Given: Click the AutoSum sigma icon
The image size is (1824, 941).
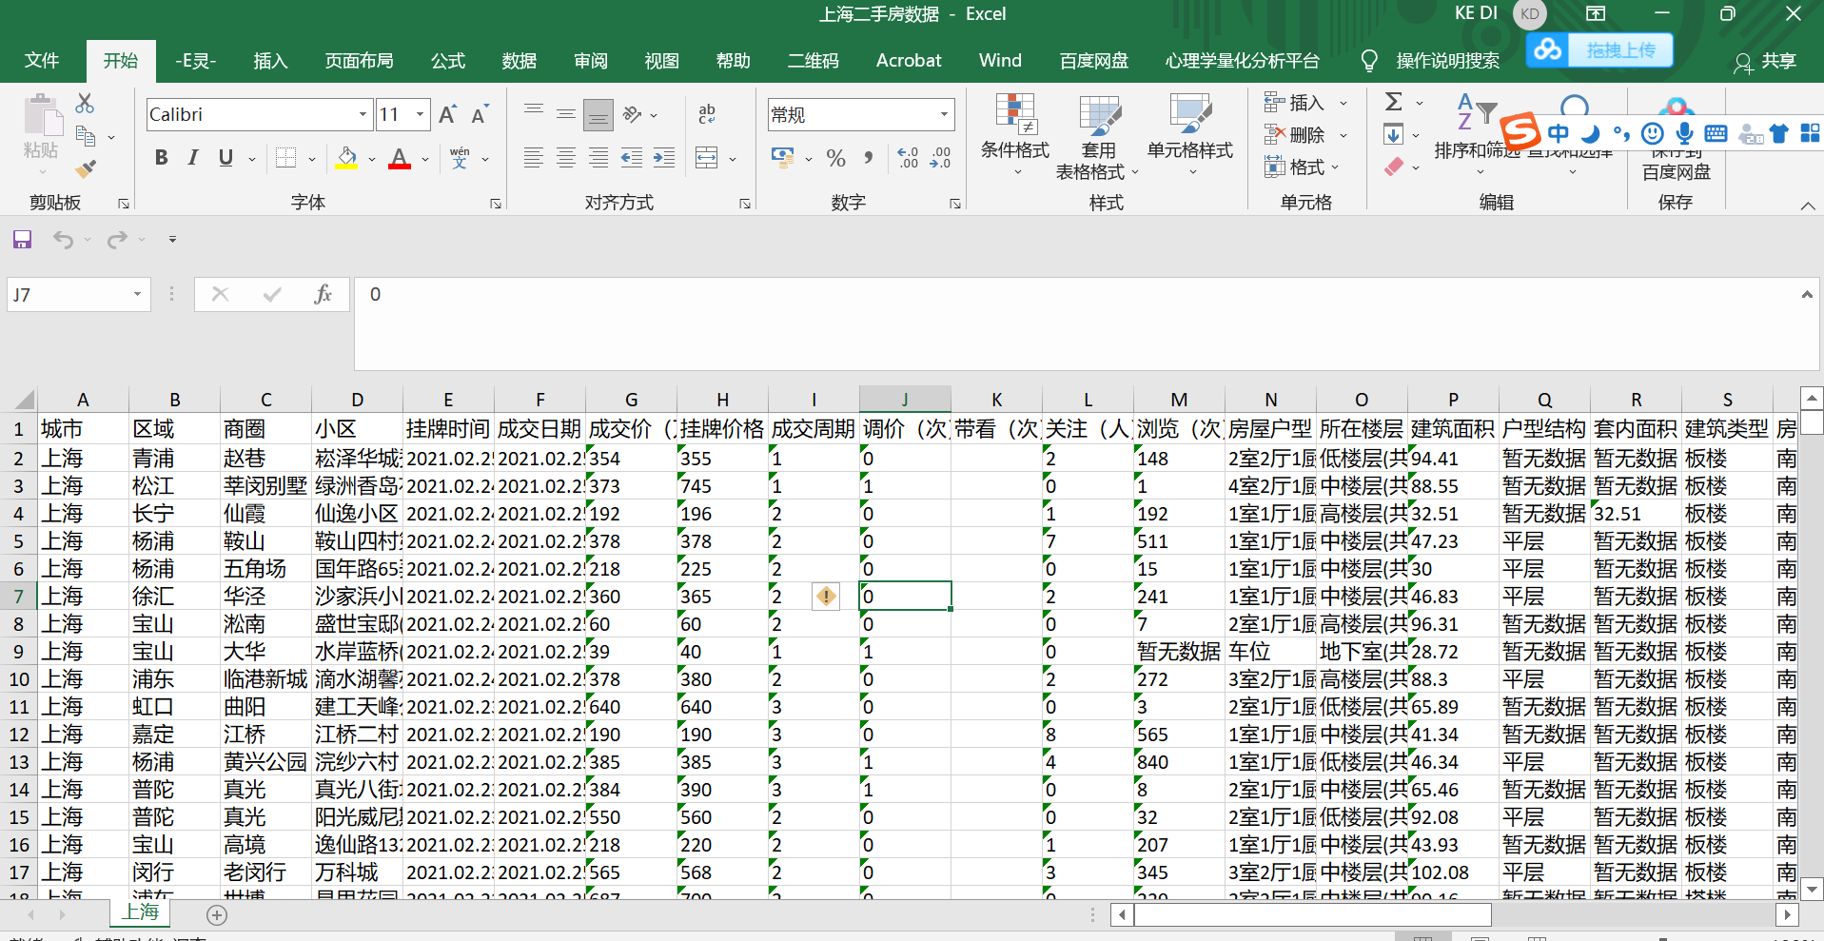Looking at the screenshot, I should click(1394, 102).
